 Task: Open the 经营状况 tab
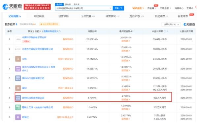[x=112, y=16]
